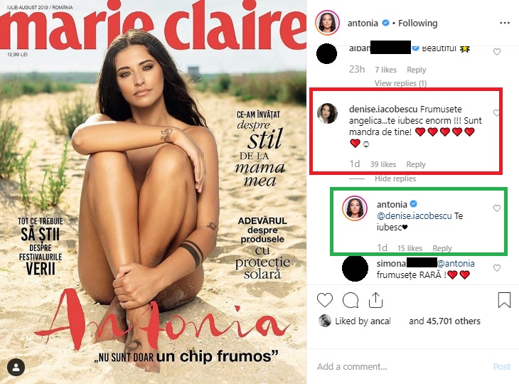Open denise.iacobescu avatar
The image size is (519, 384).
[x=327, y=113]
